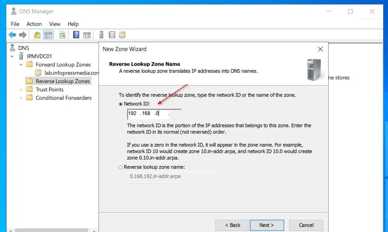Expand the Trust Points node

(x=21, y=90)
